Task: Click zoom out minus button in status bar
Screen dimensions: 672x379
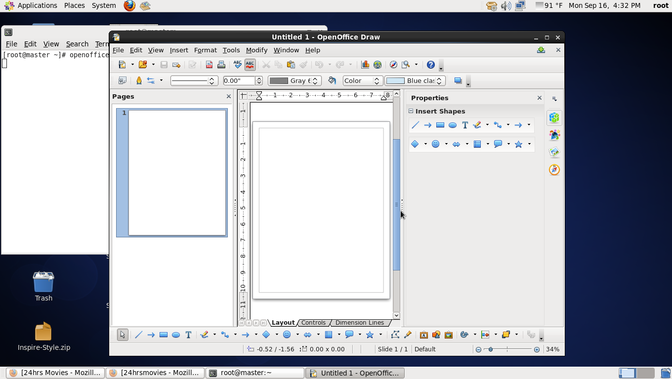Action: pyautogui.click(x=478, y=349)
